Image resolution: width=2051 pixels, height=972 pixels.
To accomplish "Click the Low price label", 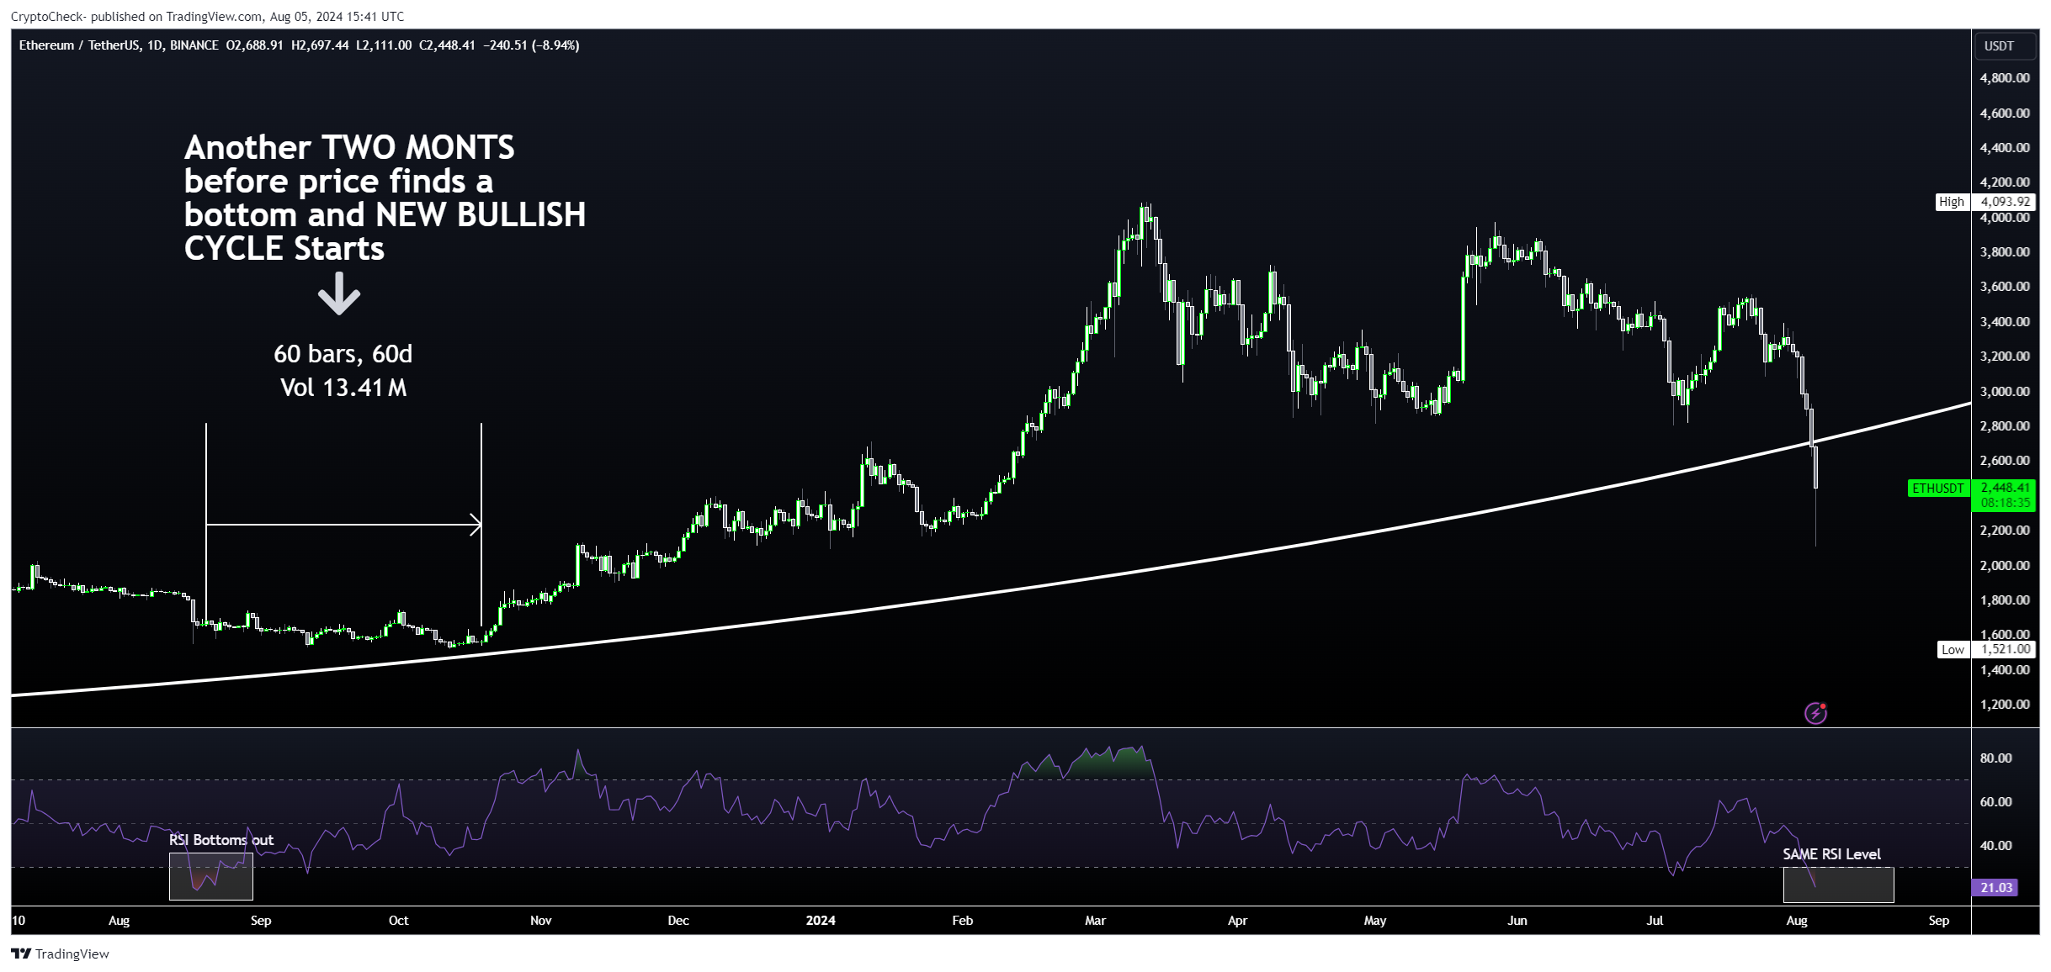I will click(1953, 649).
